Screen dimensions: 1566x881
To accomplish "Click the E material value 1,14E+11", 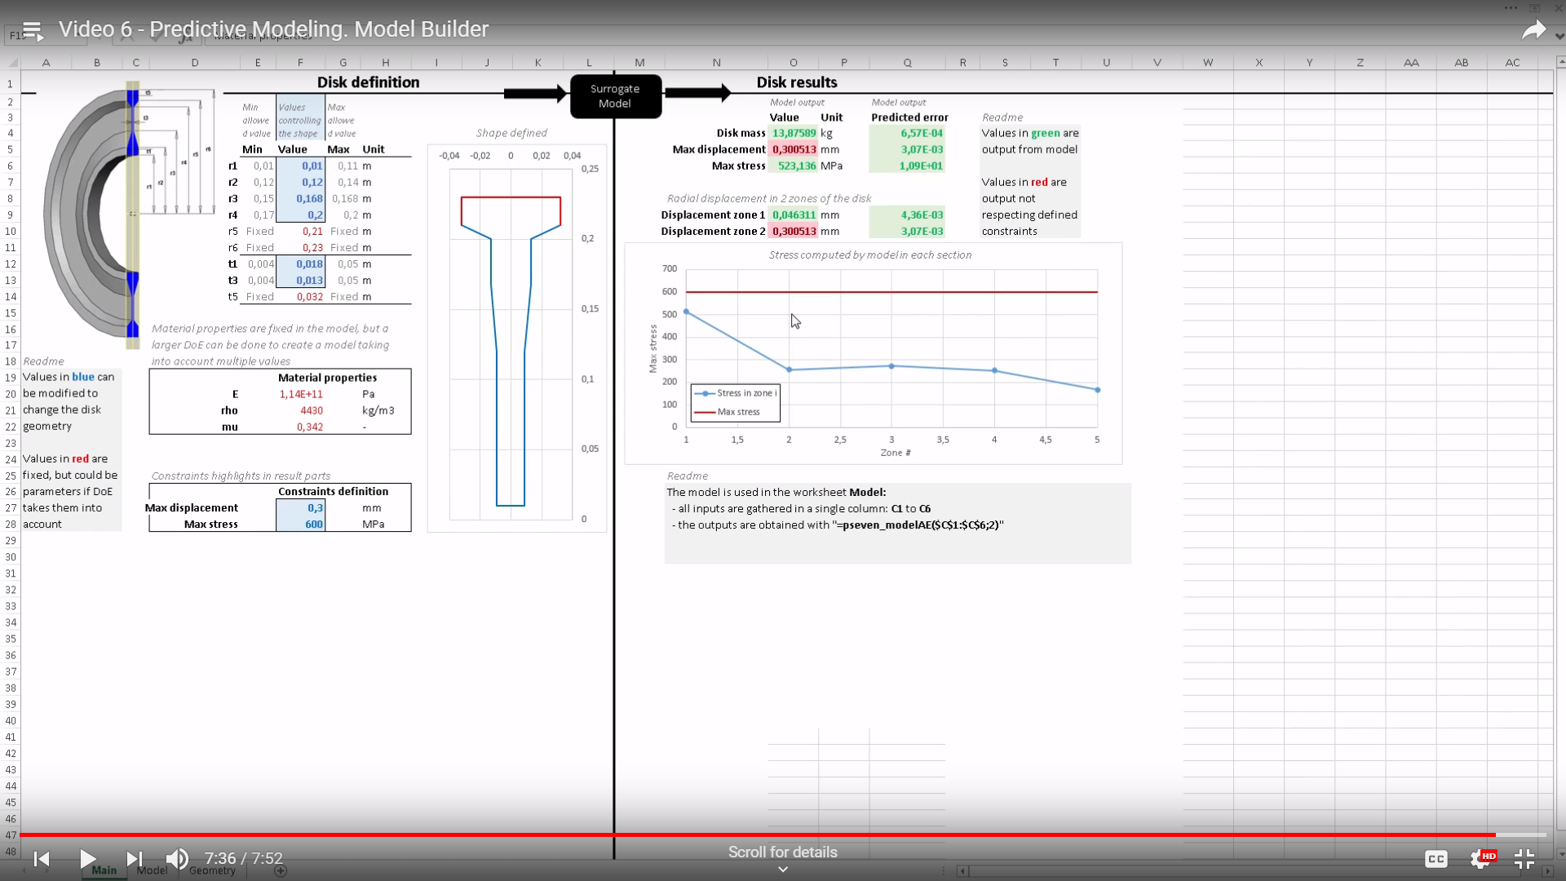I will pos(300,394).
